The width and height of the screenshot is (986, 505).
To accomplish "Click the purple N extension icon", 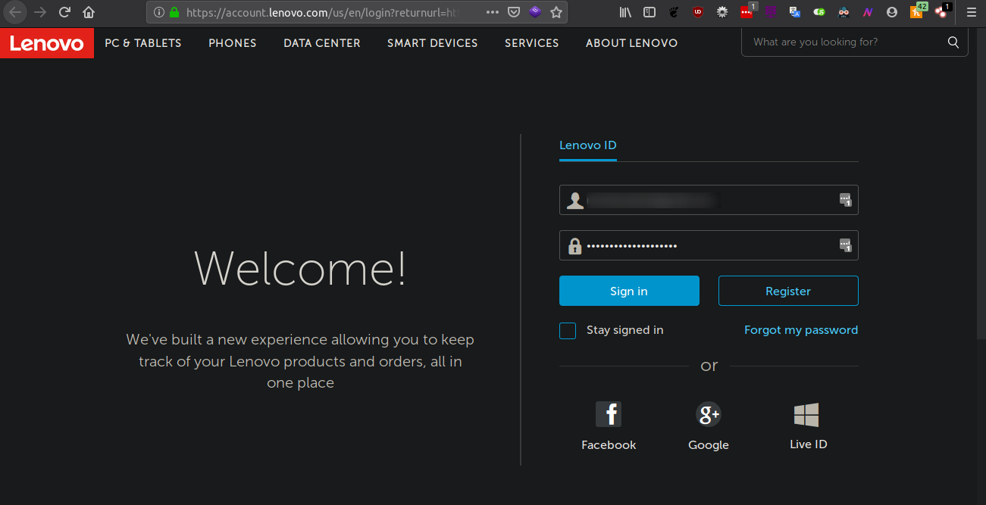I will tap(868, 12).
